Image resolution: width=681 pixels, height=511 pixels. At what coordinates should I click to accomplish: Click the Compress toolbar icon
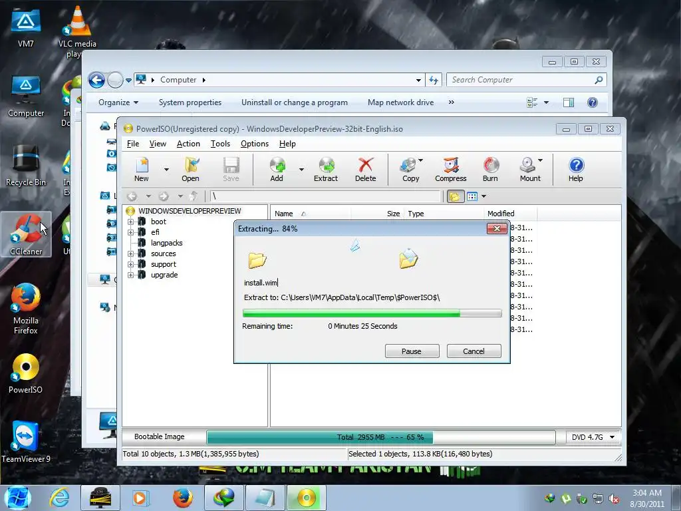[451, 169]
